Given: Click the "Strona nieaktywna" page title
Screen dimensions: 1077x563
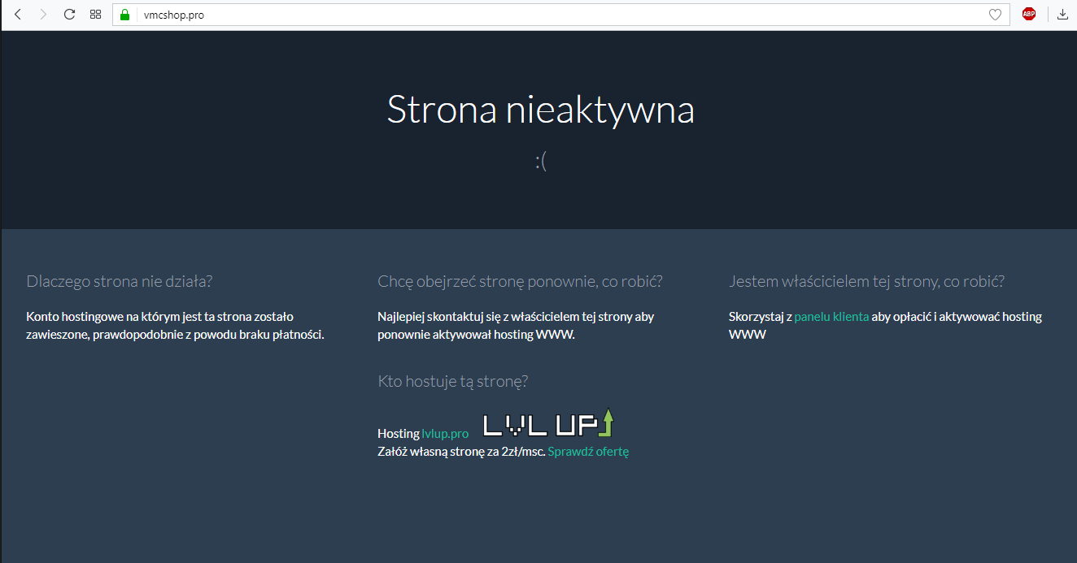Looking at the screenshot, I should pos(540,110).
